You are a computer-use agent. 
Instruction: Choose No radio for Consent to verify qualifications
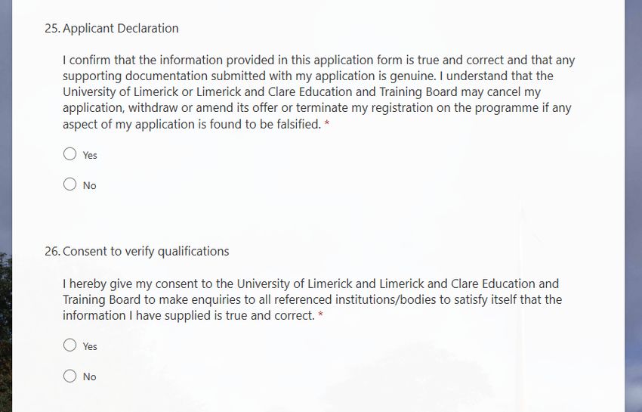pos(70,376)
